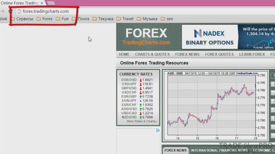Viewport: 275px width, 154px height.
Task: Click the green up arrow beside NZD/USD
Action: coord(141,117)
